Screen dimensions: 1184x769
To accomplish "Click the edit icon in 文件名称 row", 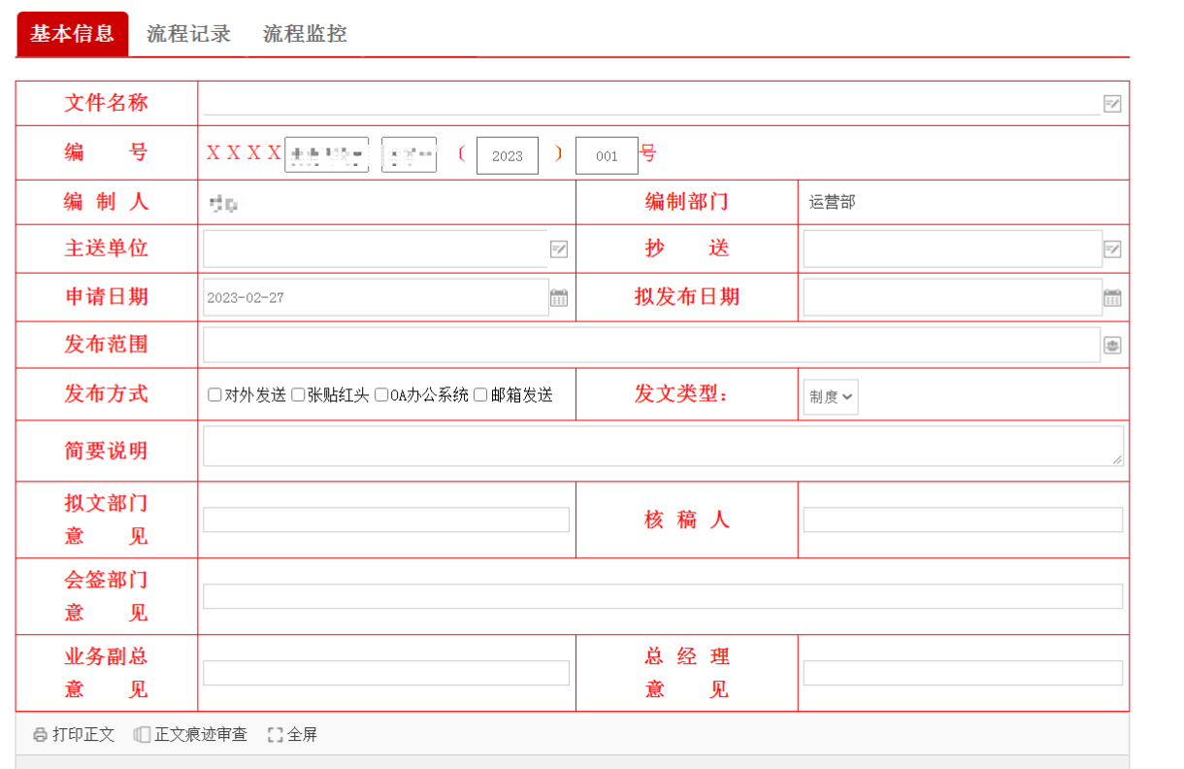I will click(x=1112, y=104).
